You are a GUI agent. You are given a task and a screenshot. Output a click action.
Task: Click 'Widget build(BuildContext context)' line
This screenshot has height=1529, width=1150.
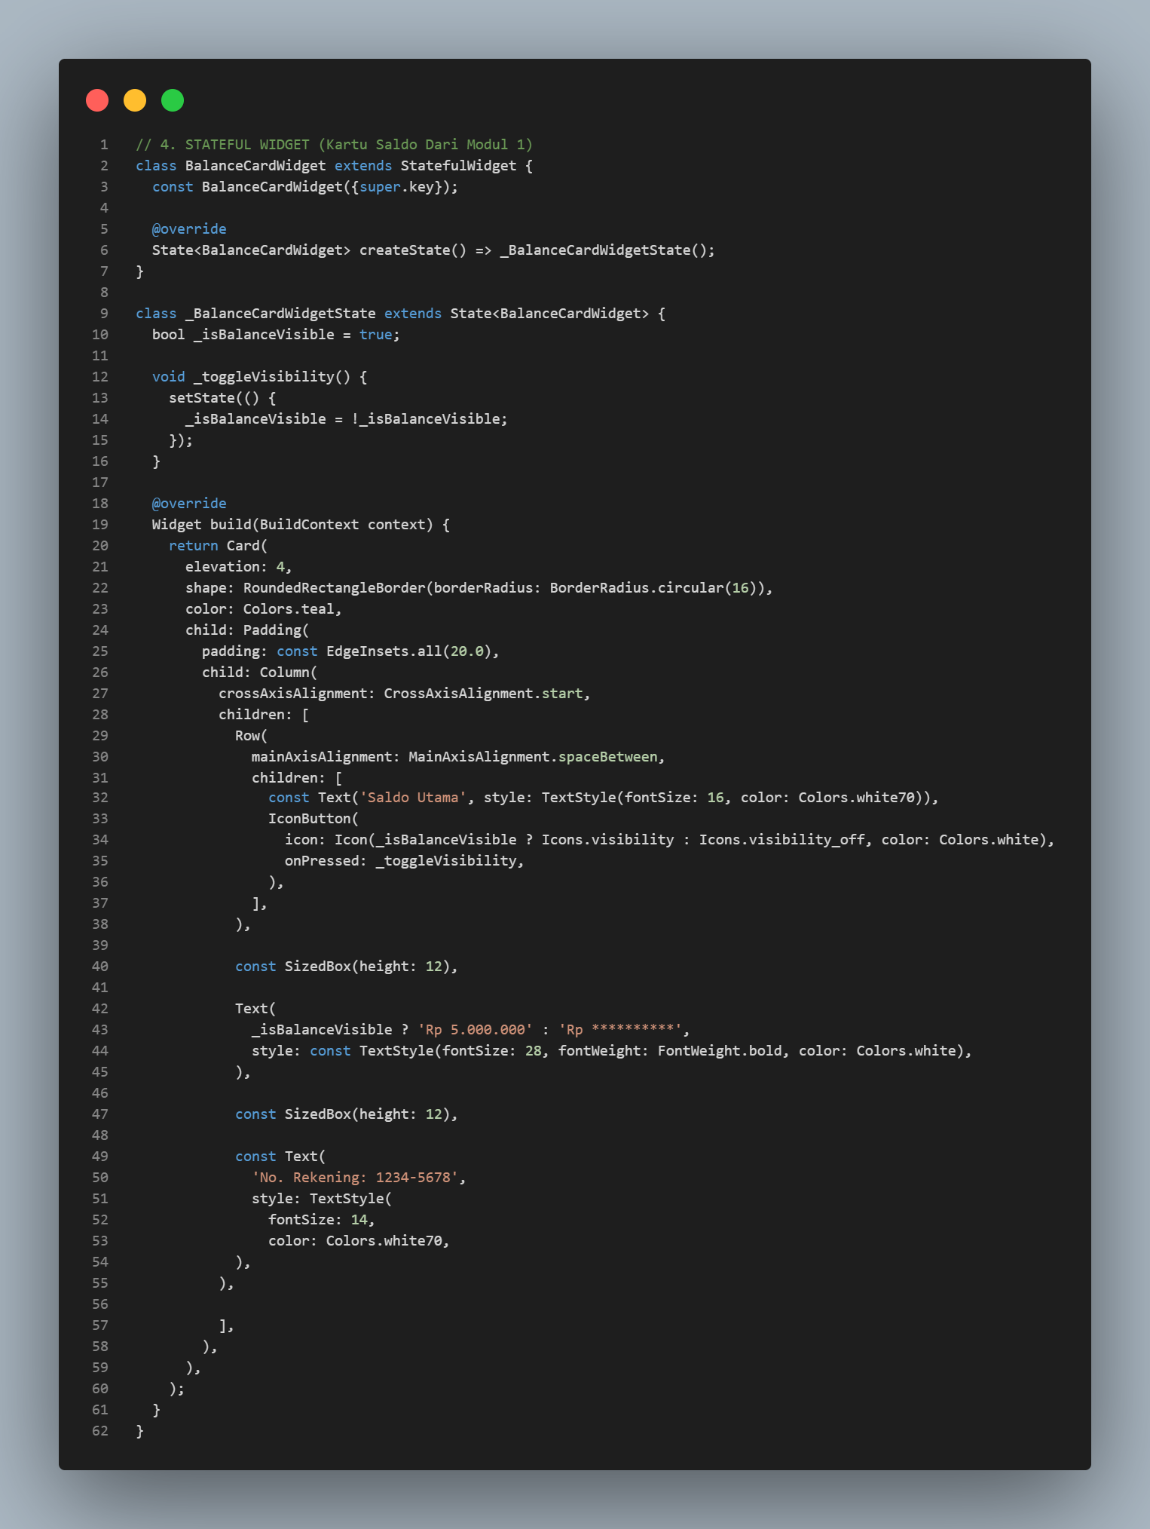[301, 524]
